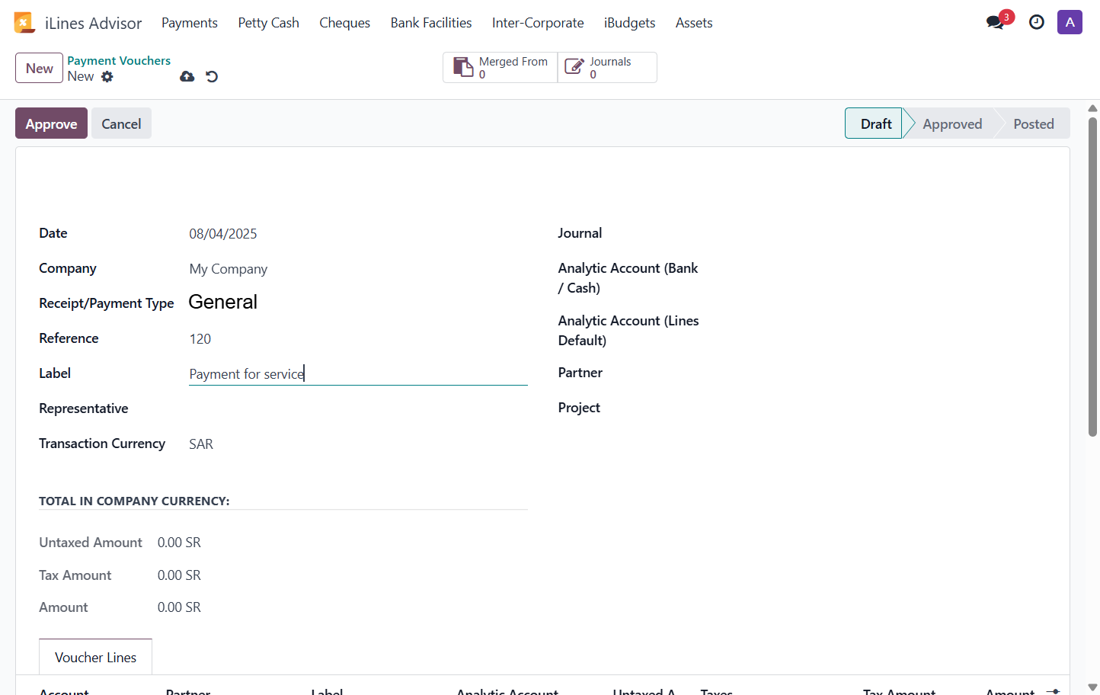Open the Receipt/Payment Type dropdown showing General
The image size is (1100, 695).
click(x=358, y=303)
